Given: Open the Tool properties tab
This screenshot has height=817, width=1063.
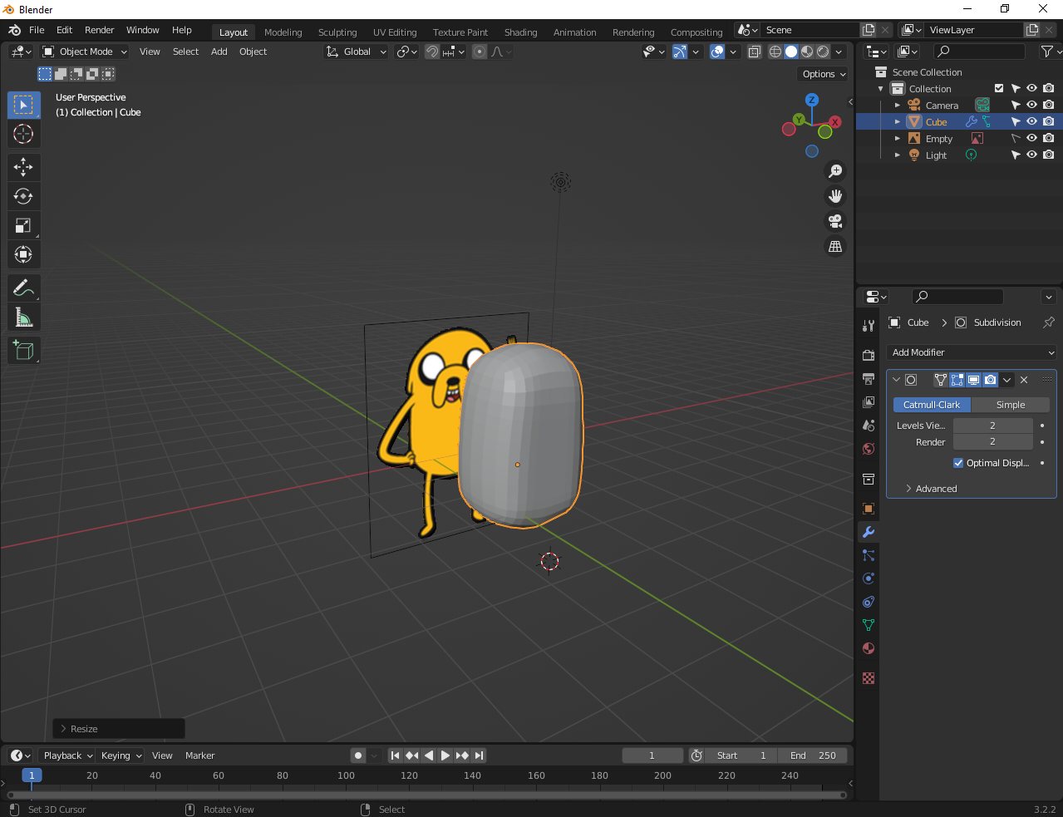Looking at the screenshot, I should tap(869, 326).
